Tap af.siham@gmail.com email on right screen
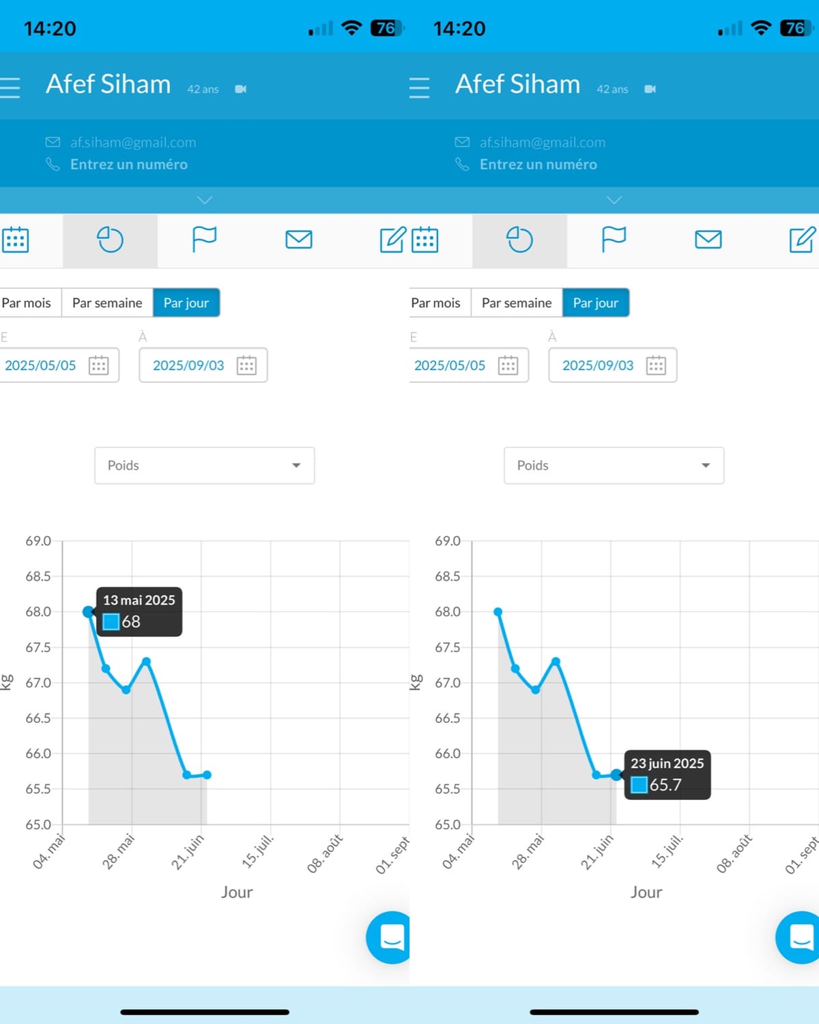This screenshot has width=819, height=1024. coord(543,142)
